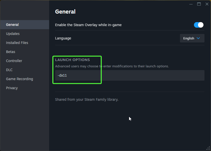Click the General page heading
Image resolution: width=211 pixels, height=151 pixels.
65,12
